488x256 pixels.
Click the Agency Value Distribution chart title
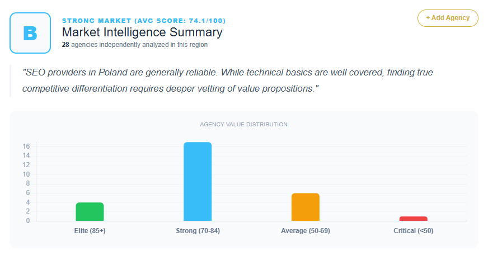coord(243,124)
